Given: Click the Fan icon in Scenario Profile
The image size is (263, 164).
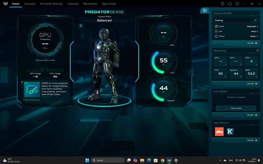Looking at the screenshot, I should click(x=216, y=31).
